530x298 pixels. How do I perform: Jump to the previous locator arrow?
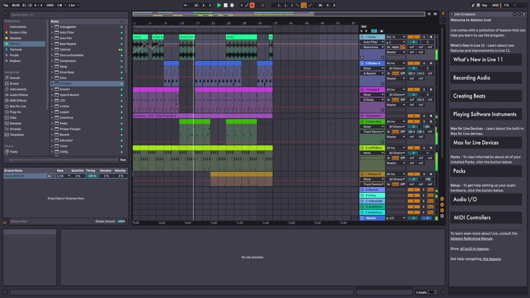pos(361,31)
